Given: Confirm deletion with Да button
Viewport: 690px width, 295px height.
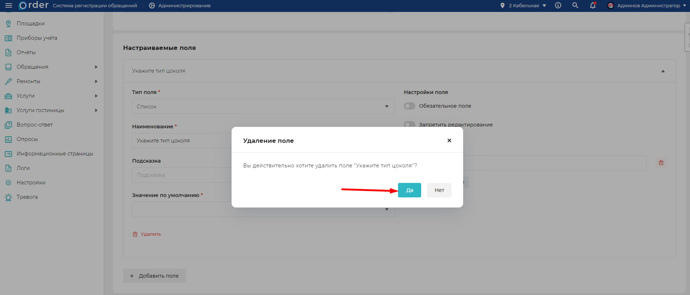Looking at the screenshot, I should 409,190.
